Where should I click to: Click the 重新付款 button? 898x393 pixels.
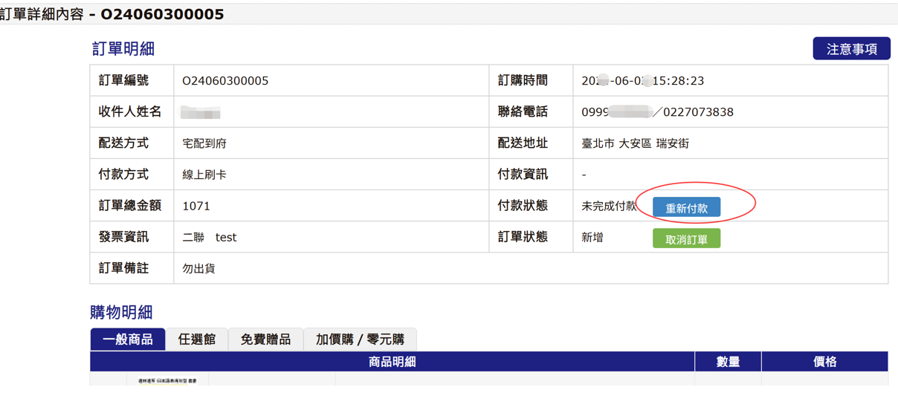click(x=685, y=207)
